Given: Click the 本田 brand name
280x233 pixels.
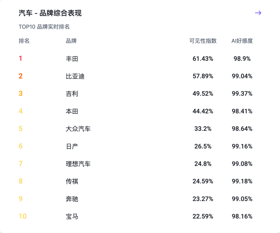Looking at the screenshot, I should click(72, 111).
